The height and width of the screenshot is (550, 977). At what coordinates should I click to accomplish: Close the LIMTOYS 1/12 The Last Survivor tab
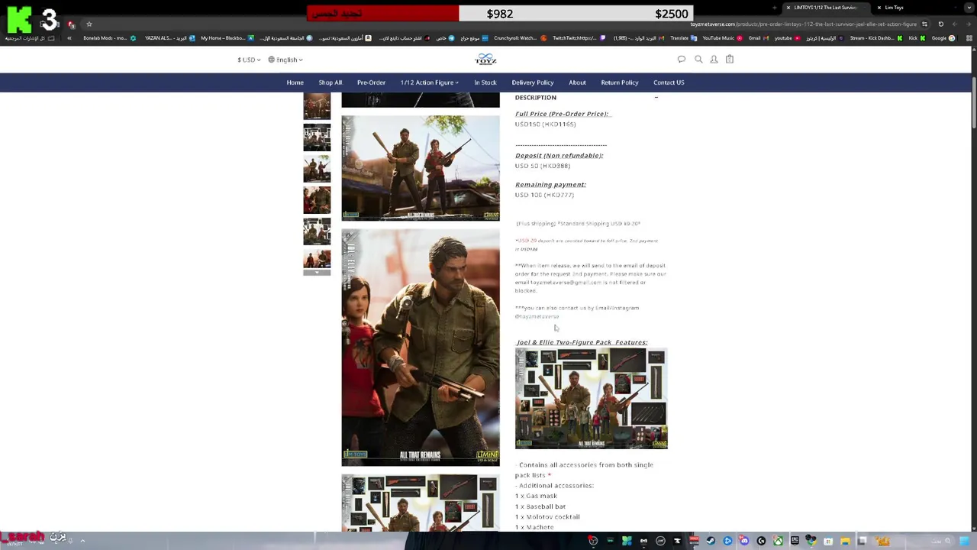click(788, 8)
